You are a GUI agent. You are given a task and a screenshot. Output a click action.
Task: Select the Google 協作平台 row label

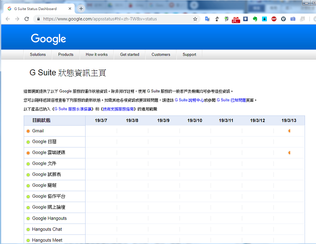(49, 196)
